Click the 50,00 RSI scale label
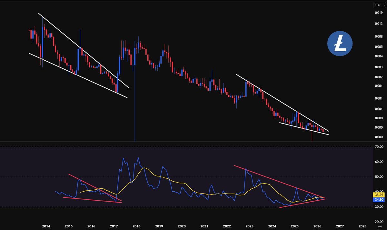Viewport: 387px width, 230px height. (x=379, y=177)
